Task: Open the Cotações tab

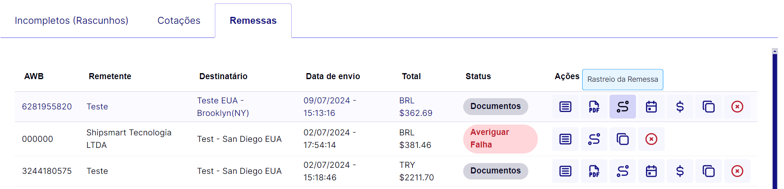Action: [x=179, y=21]
